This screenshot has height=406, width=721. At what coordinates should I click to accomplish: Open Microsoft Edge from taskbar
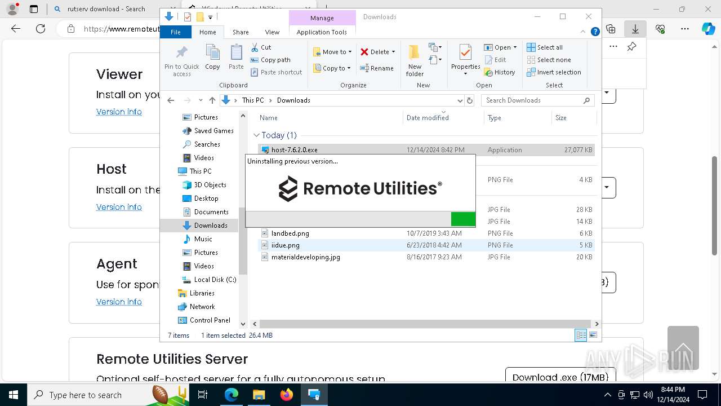(x=232, y=395)
